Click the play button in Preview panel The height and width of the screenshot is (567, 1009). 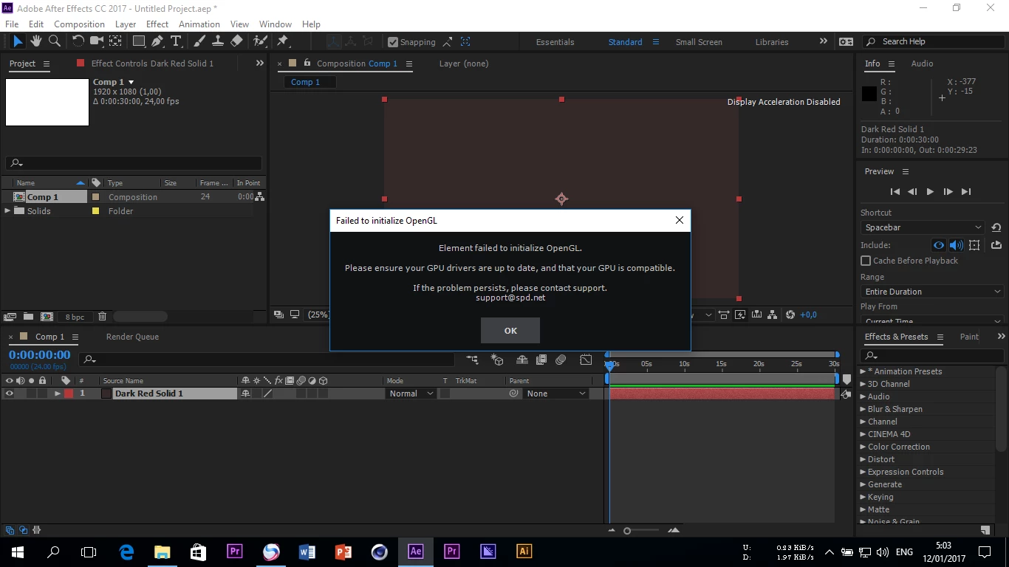tap(930, 191)
